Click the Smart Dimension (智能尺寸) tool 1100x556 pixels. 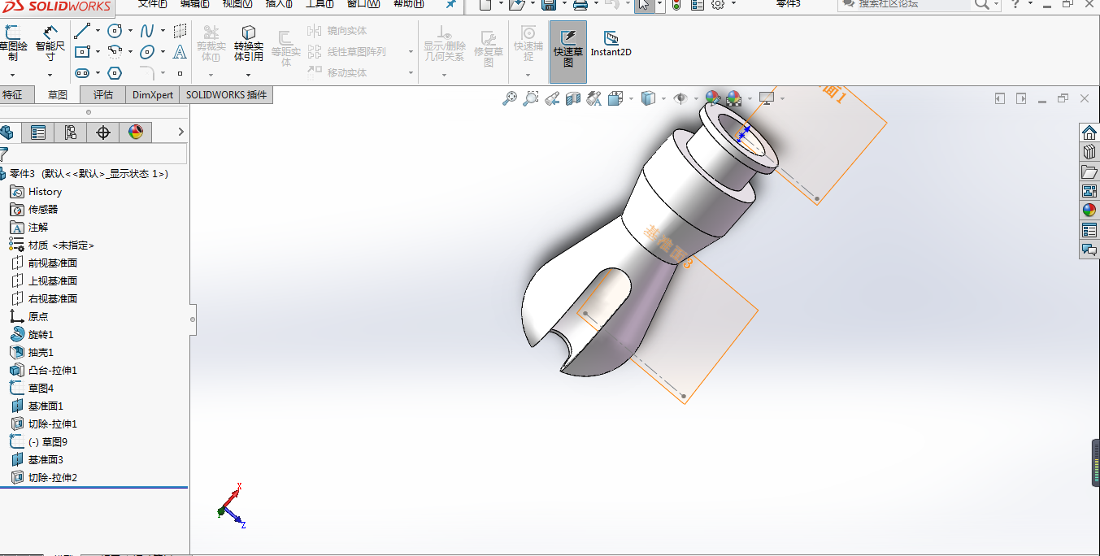(x=50, y=42)
